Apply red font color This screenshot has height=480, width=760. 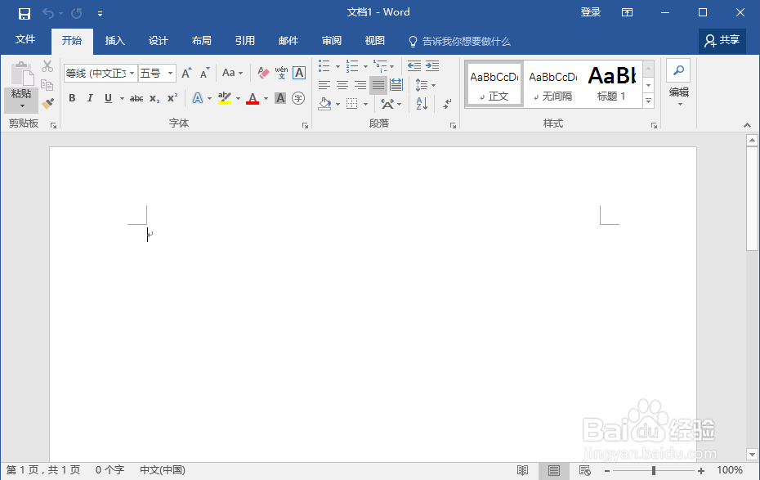click(253, 98)
